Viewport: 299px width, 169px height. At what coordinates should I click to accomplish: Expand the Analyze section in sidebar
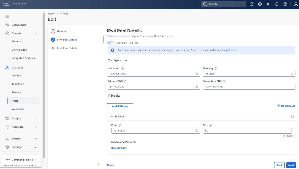pos(36,119)
